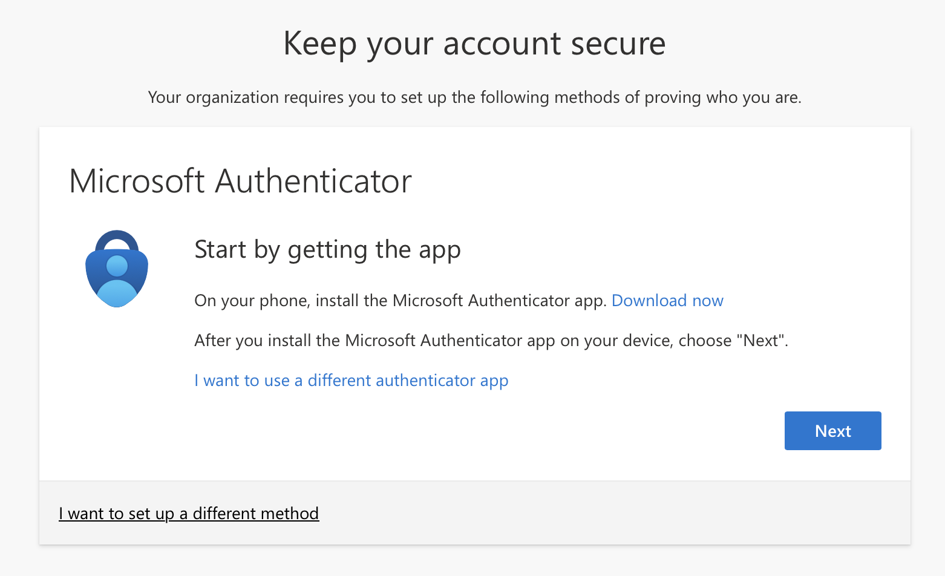
Task: Choose to use a different authenticator app
Action: (x=352, y=381)
